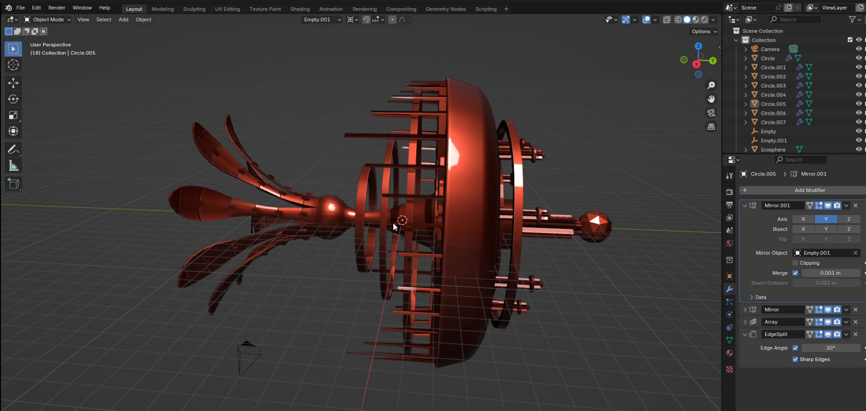Switch to Geometry Nodes workspace tab

click(x=445, y=9)
